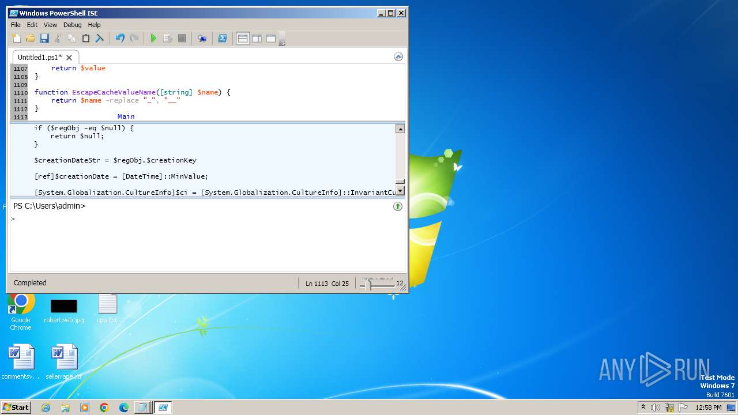
Task: Paste from the clipboard
Action: click(85, 39)
